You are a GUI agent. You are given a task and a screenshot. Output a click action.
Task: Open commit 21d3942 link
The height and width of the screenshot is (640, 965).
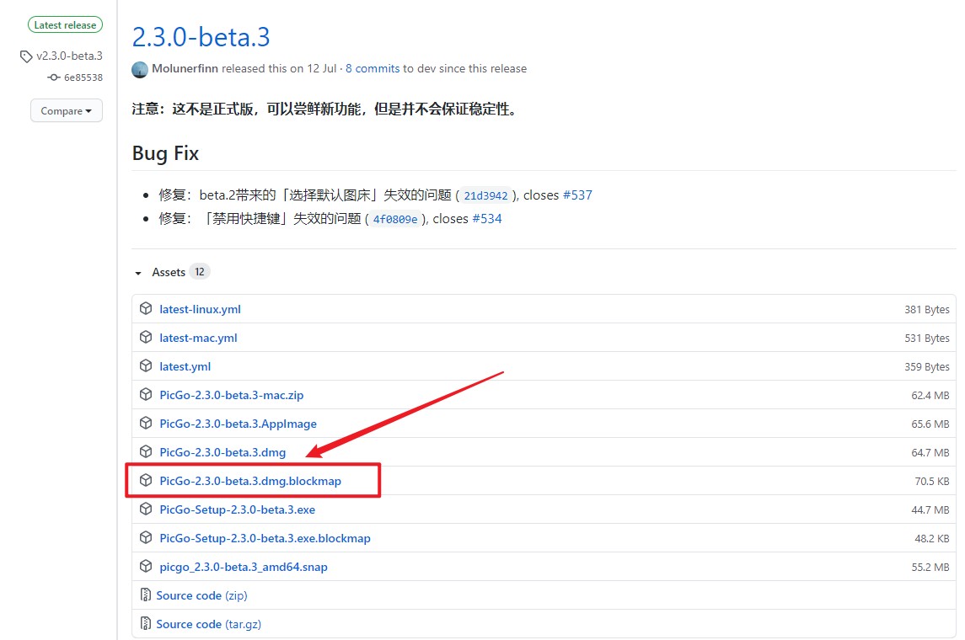click(485, 195)
